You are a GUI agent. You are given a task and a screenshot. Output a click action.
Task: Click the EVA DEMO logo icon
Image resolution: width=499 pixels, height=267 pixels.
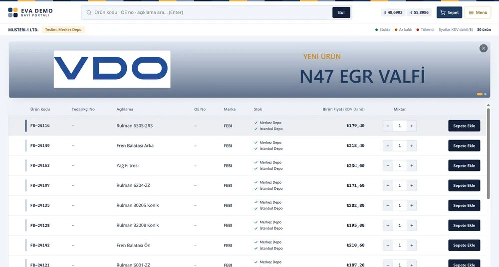[13, 12]
